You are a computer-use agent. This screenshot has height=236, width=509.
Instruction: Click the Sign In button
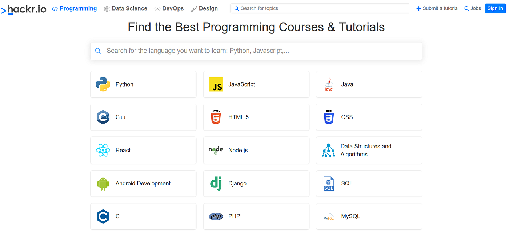pyautogui.click(x=495, y=8)
